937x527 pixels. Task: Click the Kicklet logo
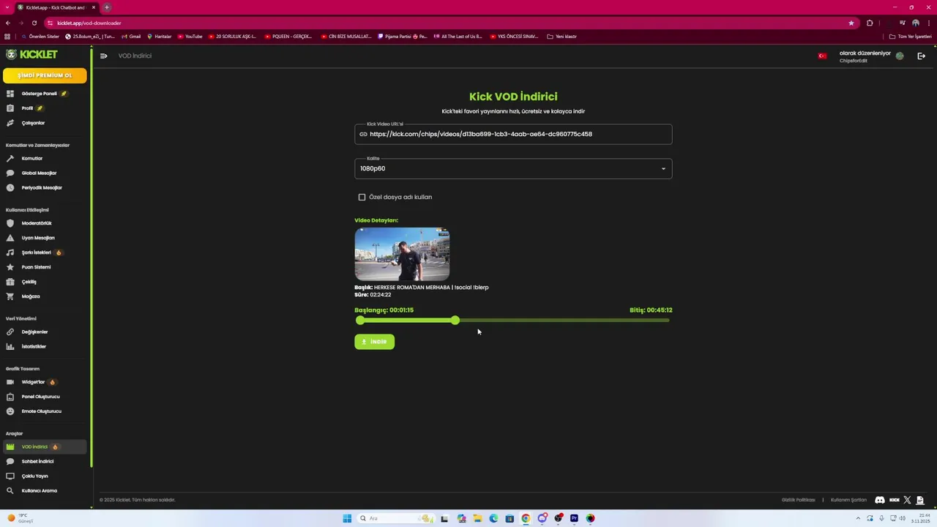click(x=31, y=54)
